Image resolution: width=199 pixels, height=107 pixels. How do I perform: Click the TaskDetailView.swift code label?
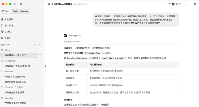79,58
